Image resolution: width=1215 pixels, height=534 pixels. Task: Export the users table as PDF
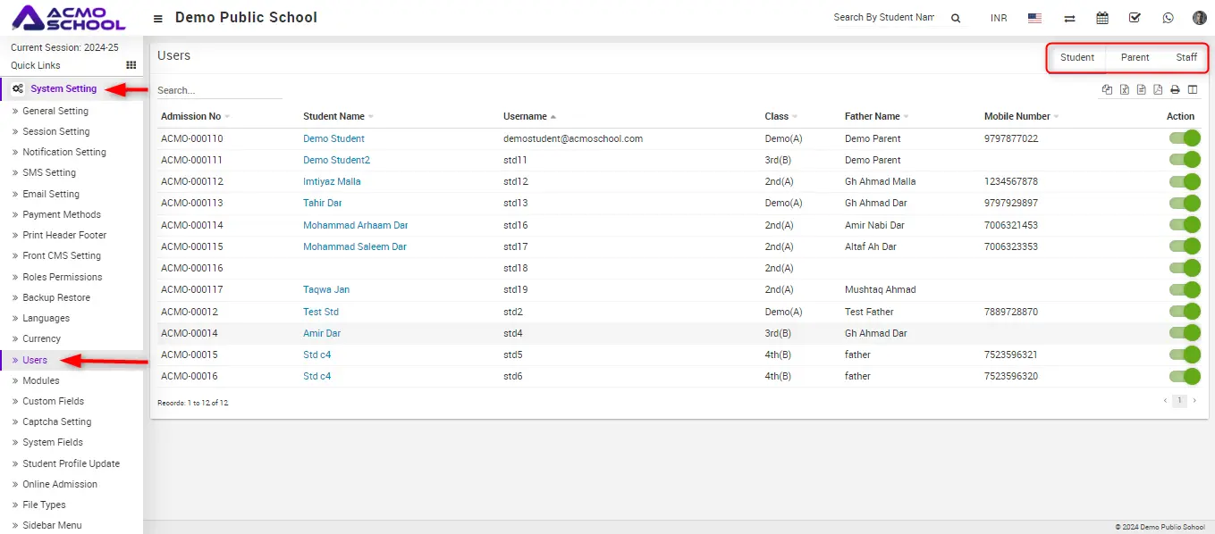pos(1158,89)
